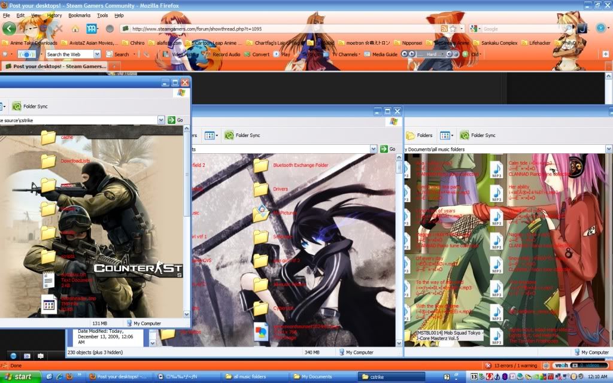Open the Lifehacker bookmark

click(536, 43)
